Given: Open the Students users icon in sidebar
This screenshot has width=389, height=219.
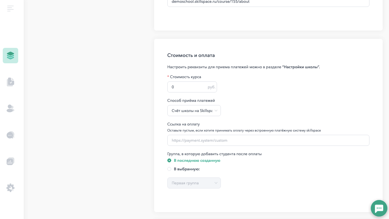Looking at the screenshot, I should 10,108.
